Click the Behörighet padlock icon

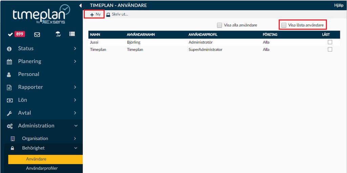click(x=13, y=148)
